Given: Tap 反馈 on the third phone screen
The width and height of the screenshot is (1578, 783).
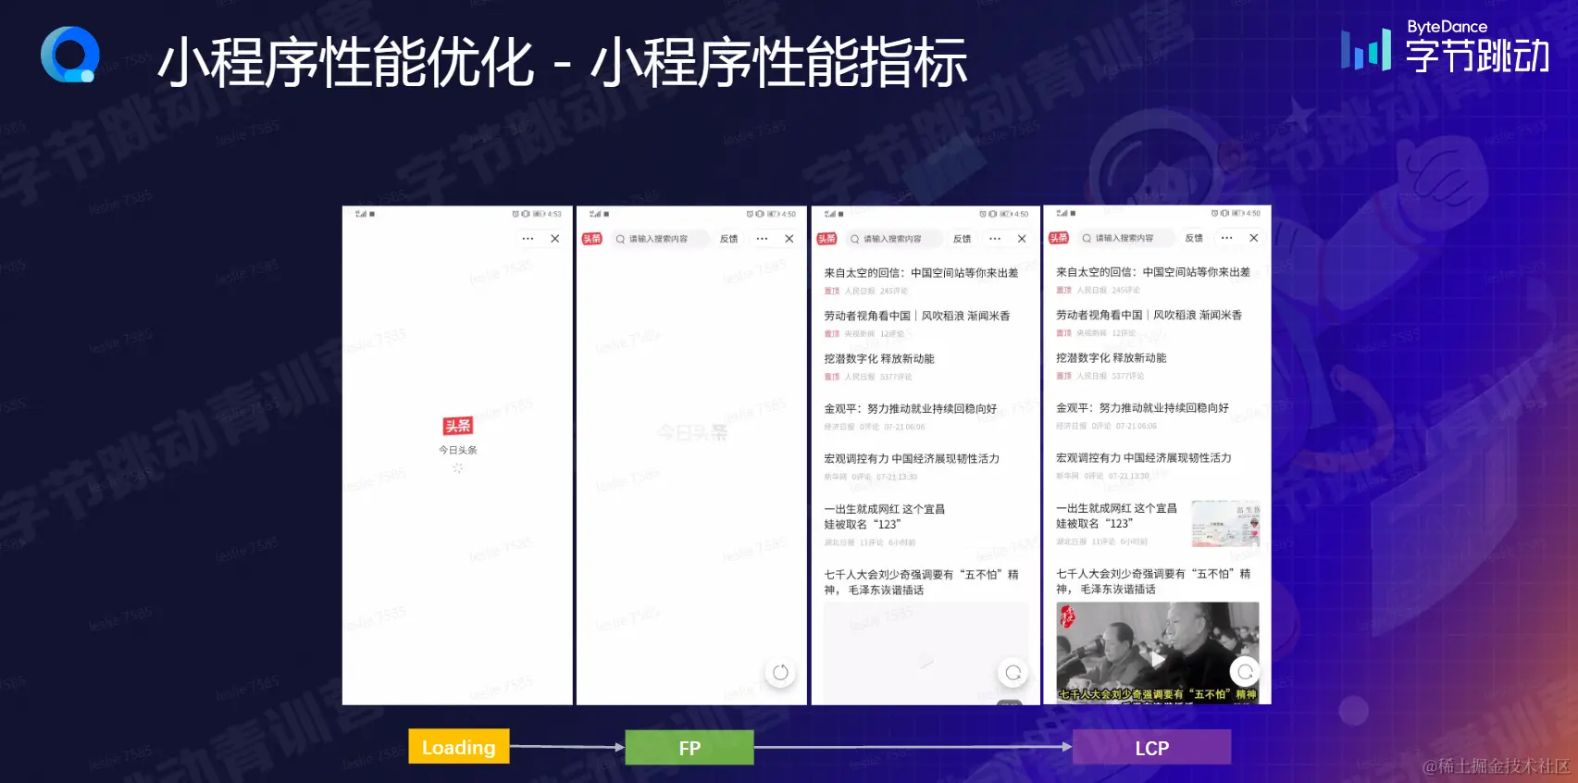Looking at the screenshot, I should 963,239.
